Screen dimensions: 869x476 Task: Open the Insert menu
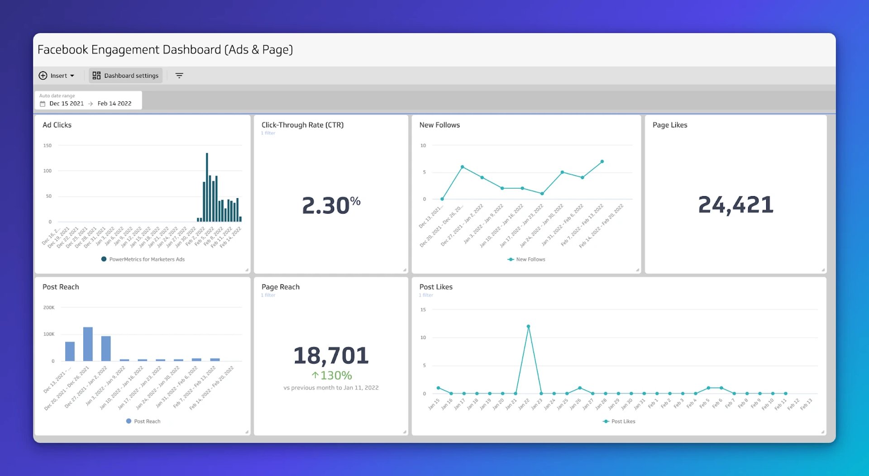(57, 76)
